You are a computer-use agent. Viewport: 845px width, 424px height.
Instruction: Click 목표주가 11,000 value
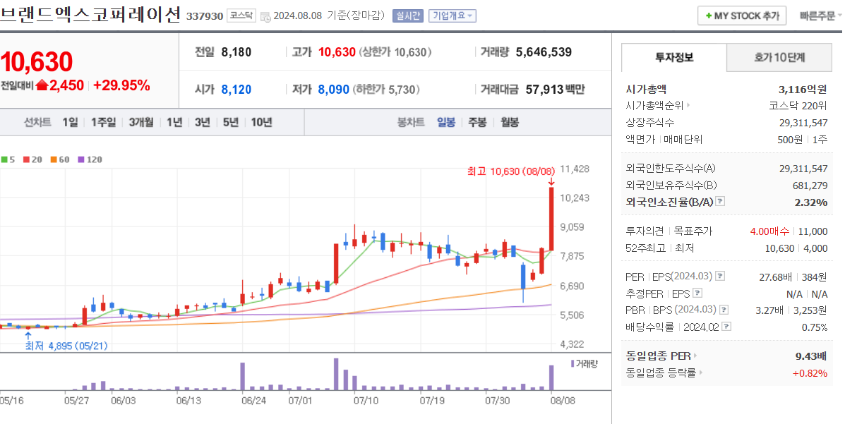(813, 231)
